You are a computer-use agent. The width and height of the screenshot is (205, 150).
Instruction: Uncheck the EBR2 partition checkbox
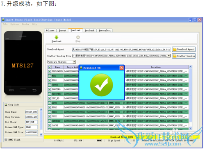(50, 107)
